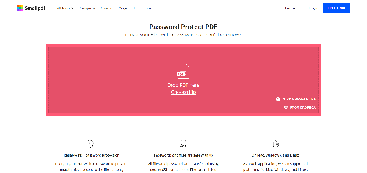The image size is (367, 173).
Task: Select the Sign menu item
Action: [x=149, y=8]
